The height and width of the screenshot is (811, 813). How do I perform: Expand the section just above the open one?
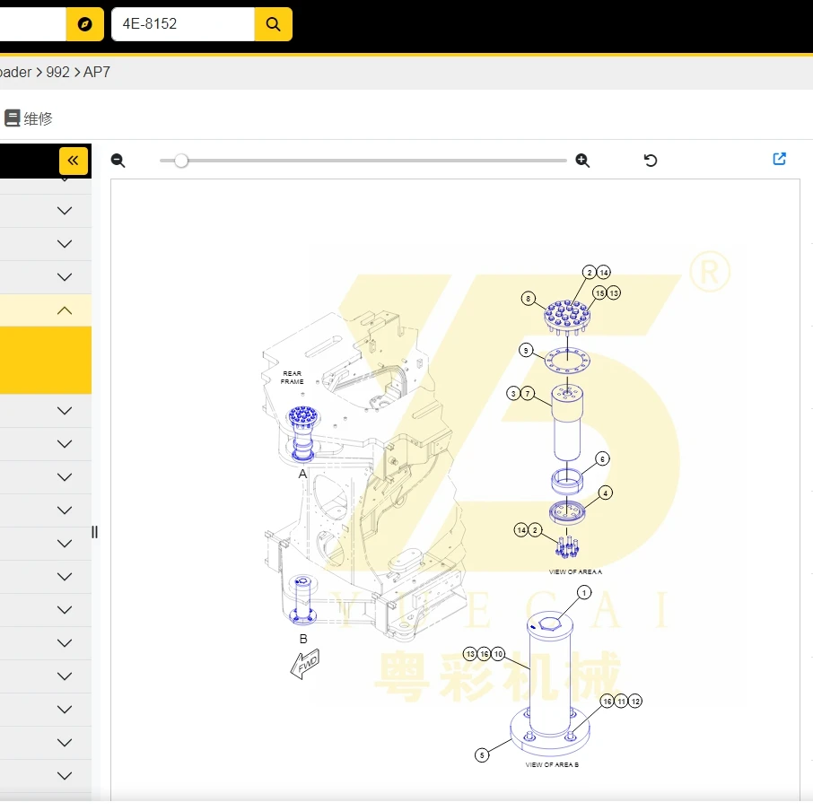[x=65, y=277]
